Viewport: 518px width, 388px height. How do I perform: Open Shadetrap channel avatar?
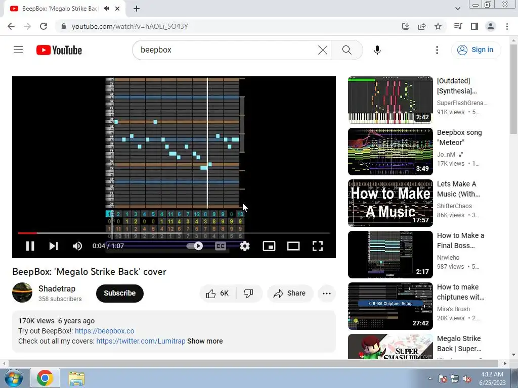22,293
